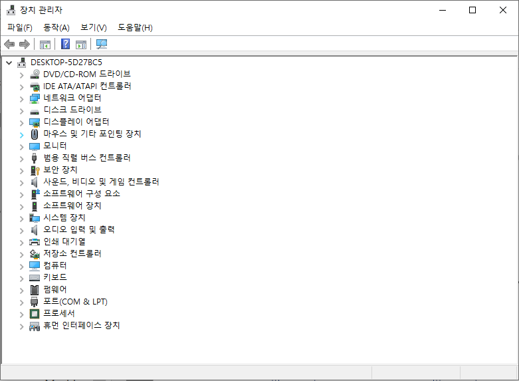Click the show/hide console tree toolbar icon
519x381 pixels.
coord(45,44)
